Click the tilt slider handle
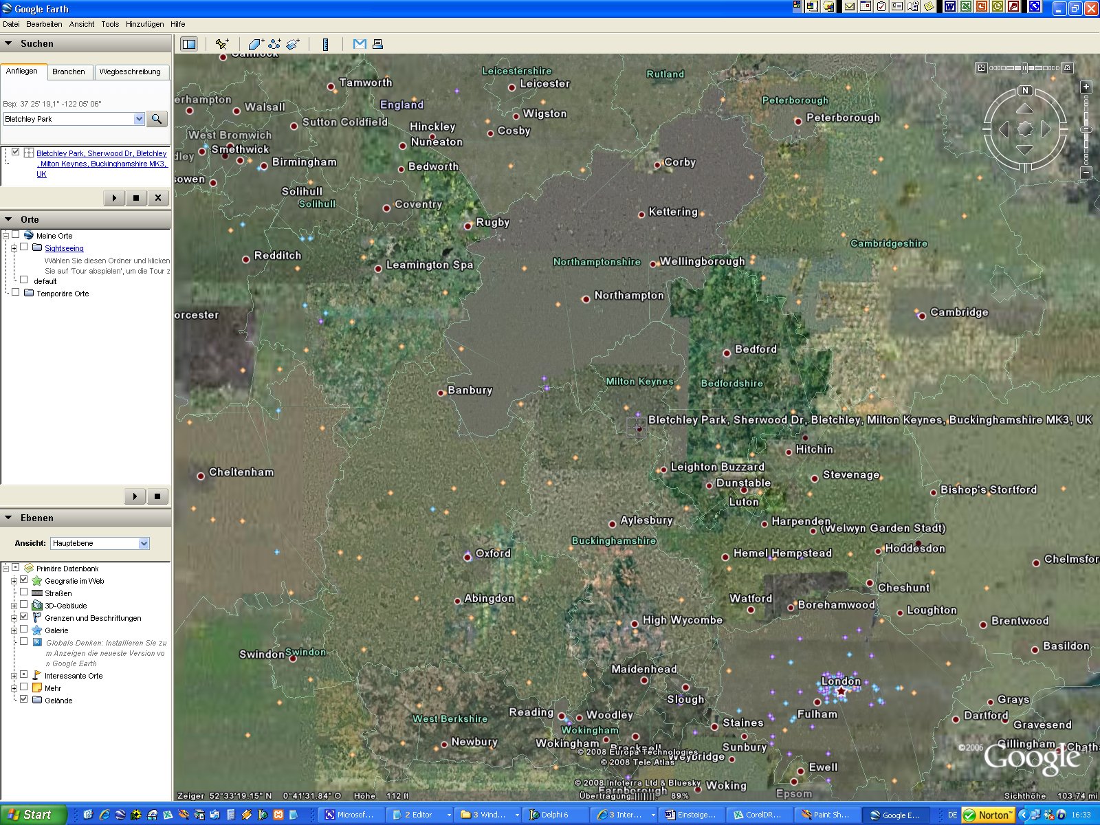The width and height of the screenshot is (1100, 825). 1024,68
